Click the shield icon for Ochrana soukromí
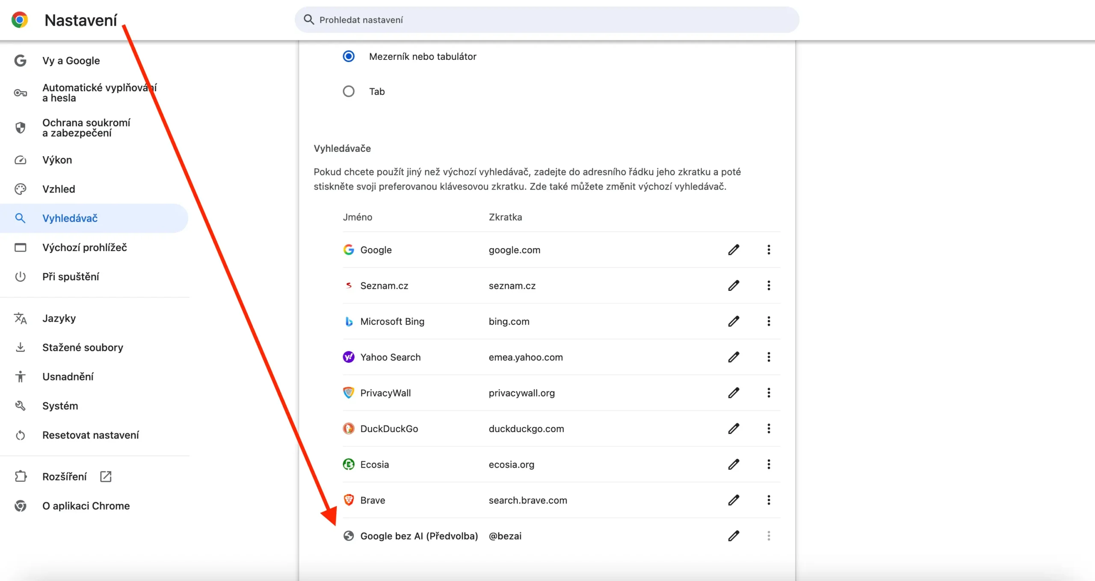Image resolution: width=1095 pixels, height=581 pixels. click(x=20, y=127)
